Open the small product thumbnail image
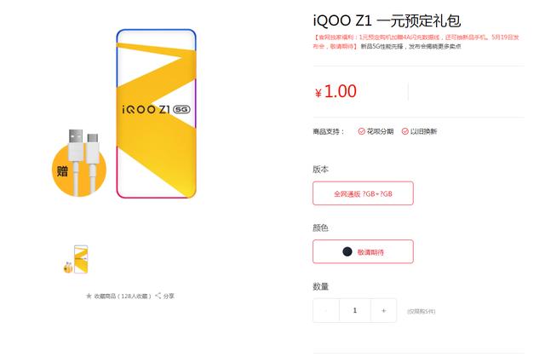 point(76,259)
